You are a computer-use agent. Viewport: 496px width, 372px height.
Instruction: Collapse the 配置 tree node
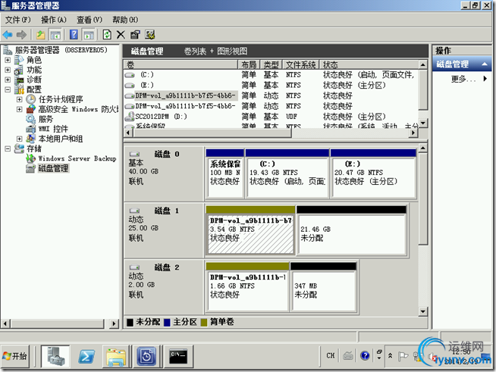pyautogui.click(x=8, y=89)
